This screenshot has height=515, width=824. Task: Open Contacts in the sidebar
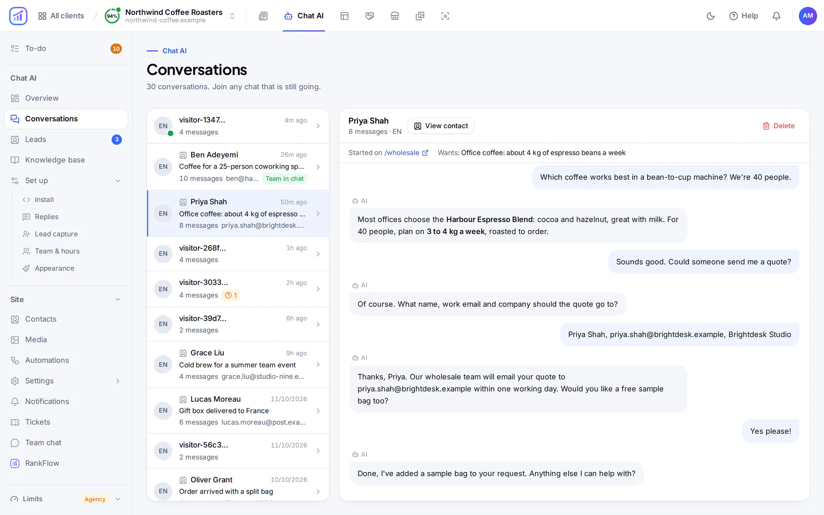66,319
